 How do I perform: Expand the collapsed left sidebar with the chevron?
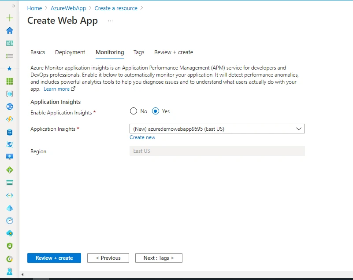click(13, 6)
